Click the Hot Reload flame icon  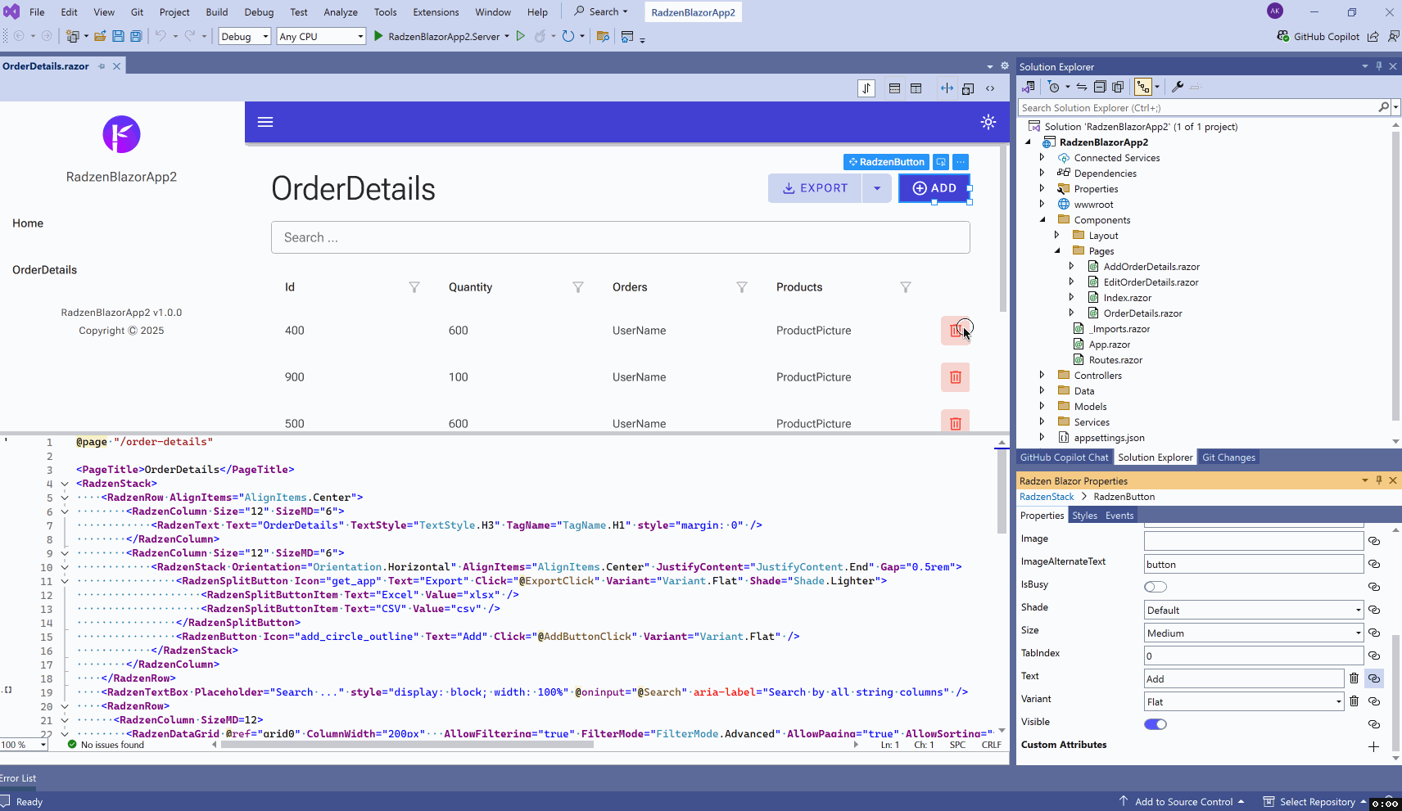540,36
